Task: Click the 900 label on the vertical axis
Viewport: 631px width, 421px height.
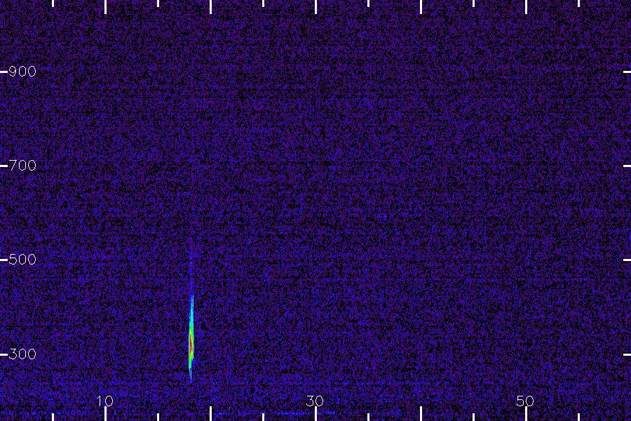Action: 22,72
